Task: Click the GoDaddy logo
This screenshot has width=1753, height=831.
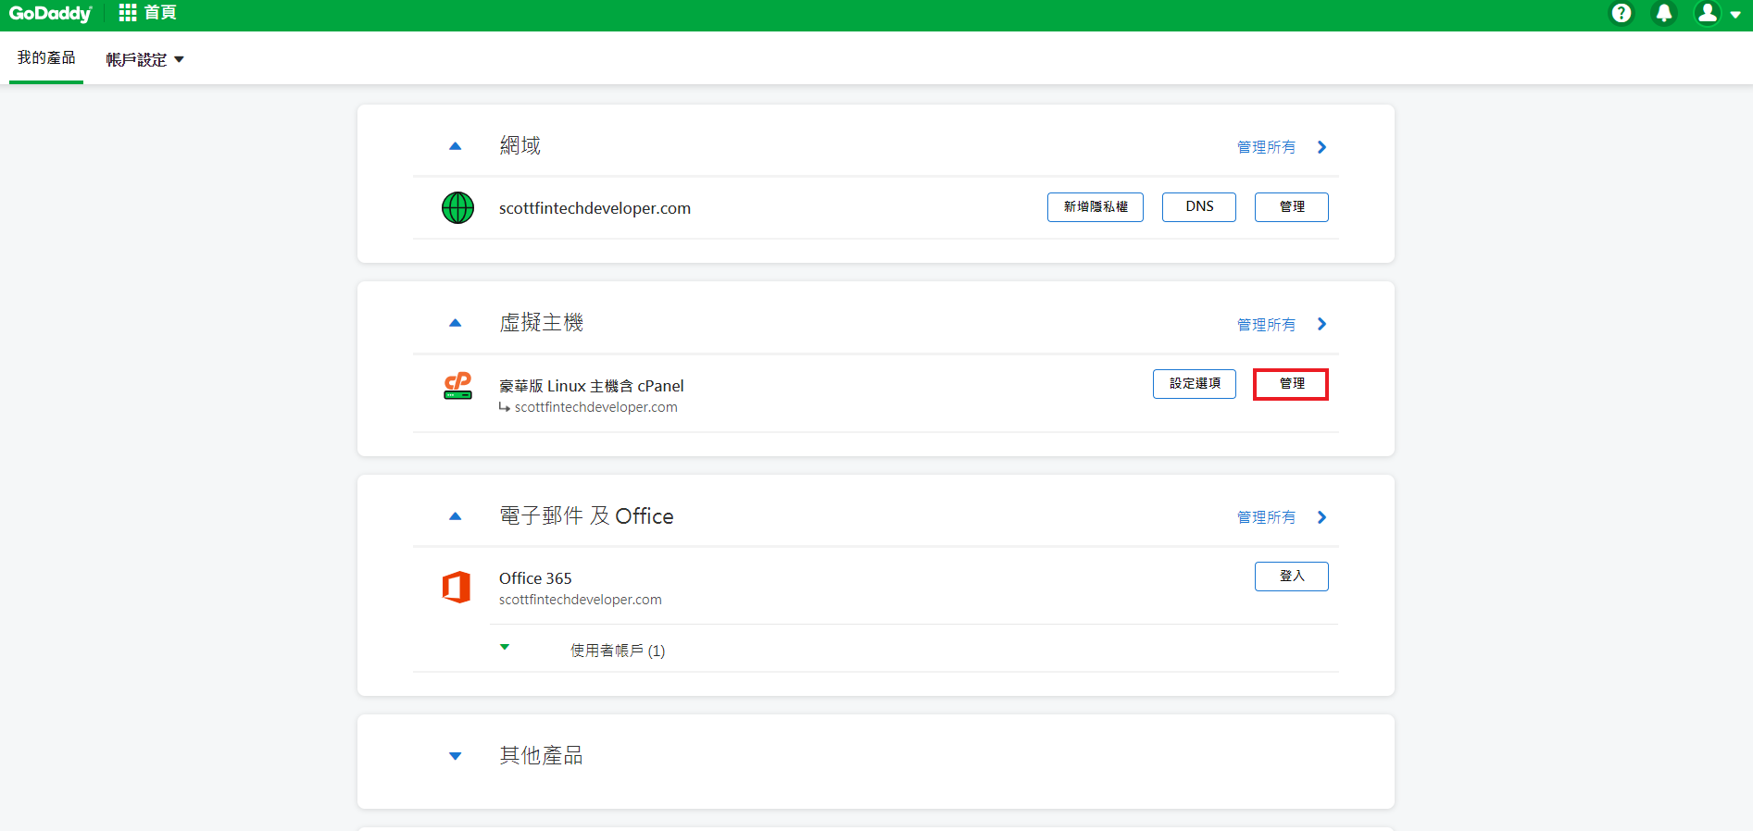Action: tap(50, 13)
